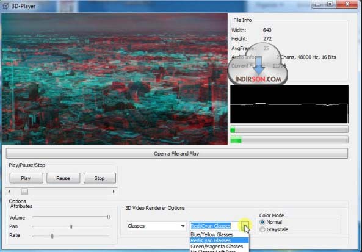The image size is (362, 252).
Task: Click the seek bar right arrow
Action: click(114, 192)
